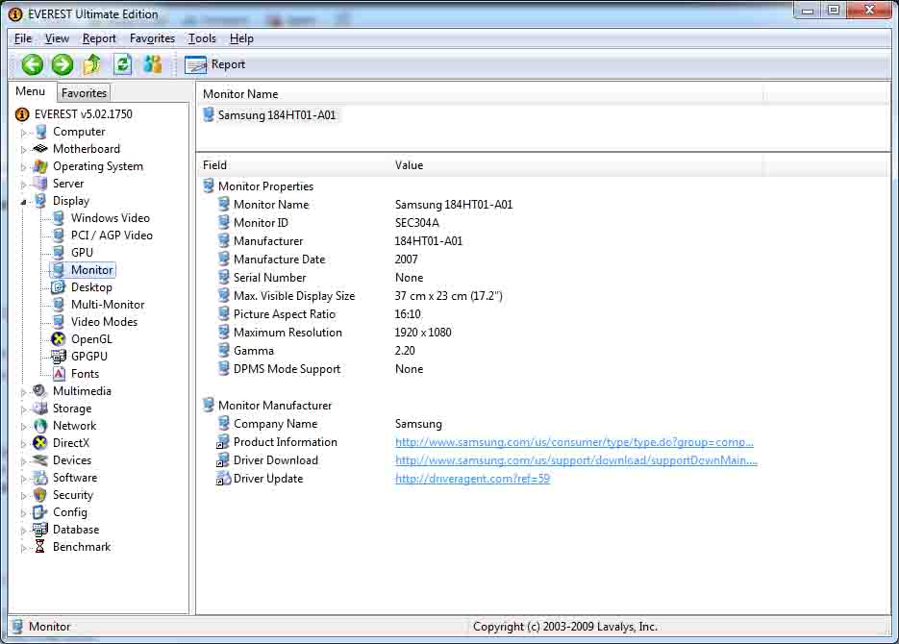Expand the Computer tree node
899x644 pixels.
click(x=23, y=133)
